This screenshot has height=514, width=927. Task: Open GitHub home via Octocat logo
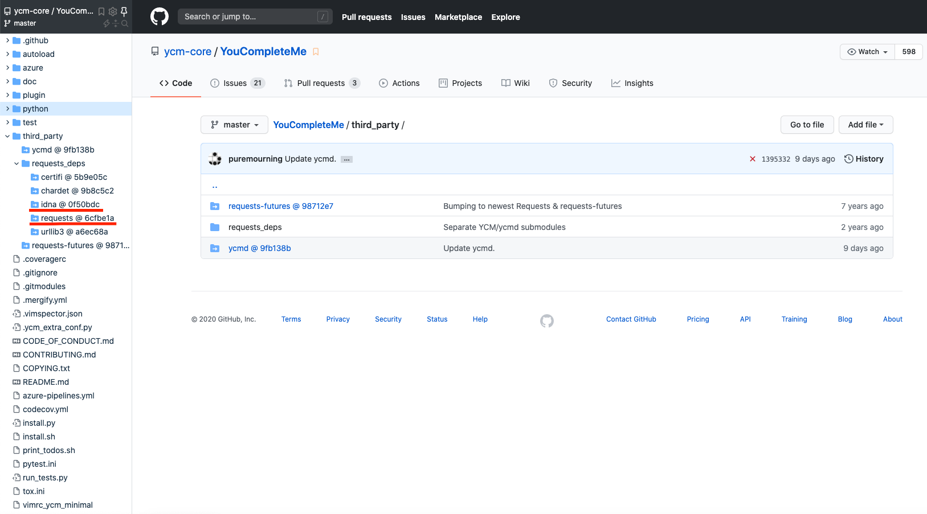point(160,17)
